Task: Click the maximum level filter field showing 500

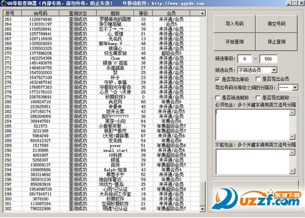Action: [x=268, y=59]
